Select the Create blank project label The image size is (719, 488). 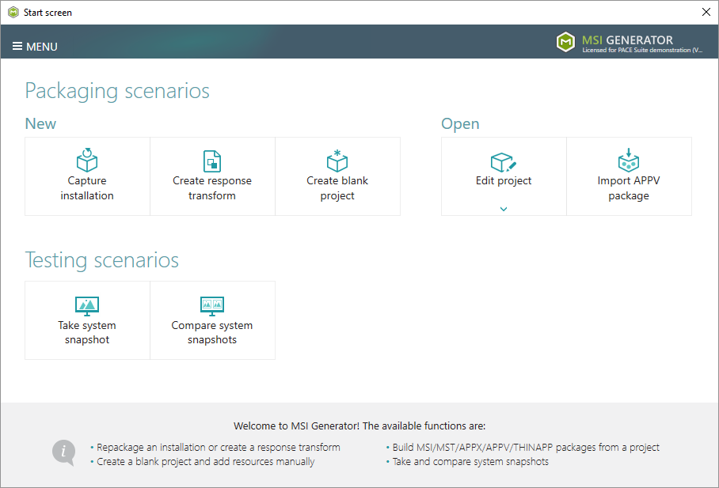coord(337,188)
